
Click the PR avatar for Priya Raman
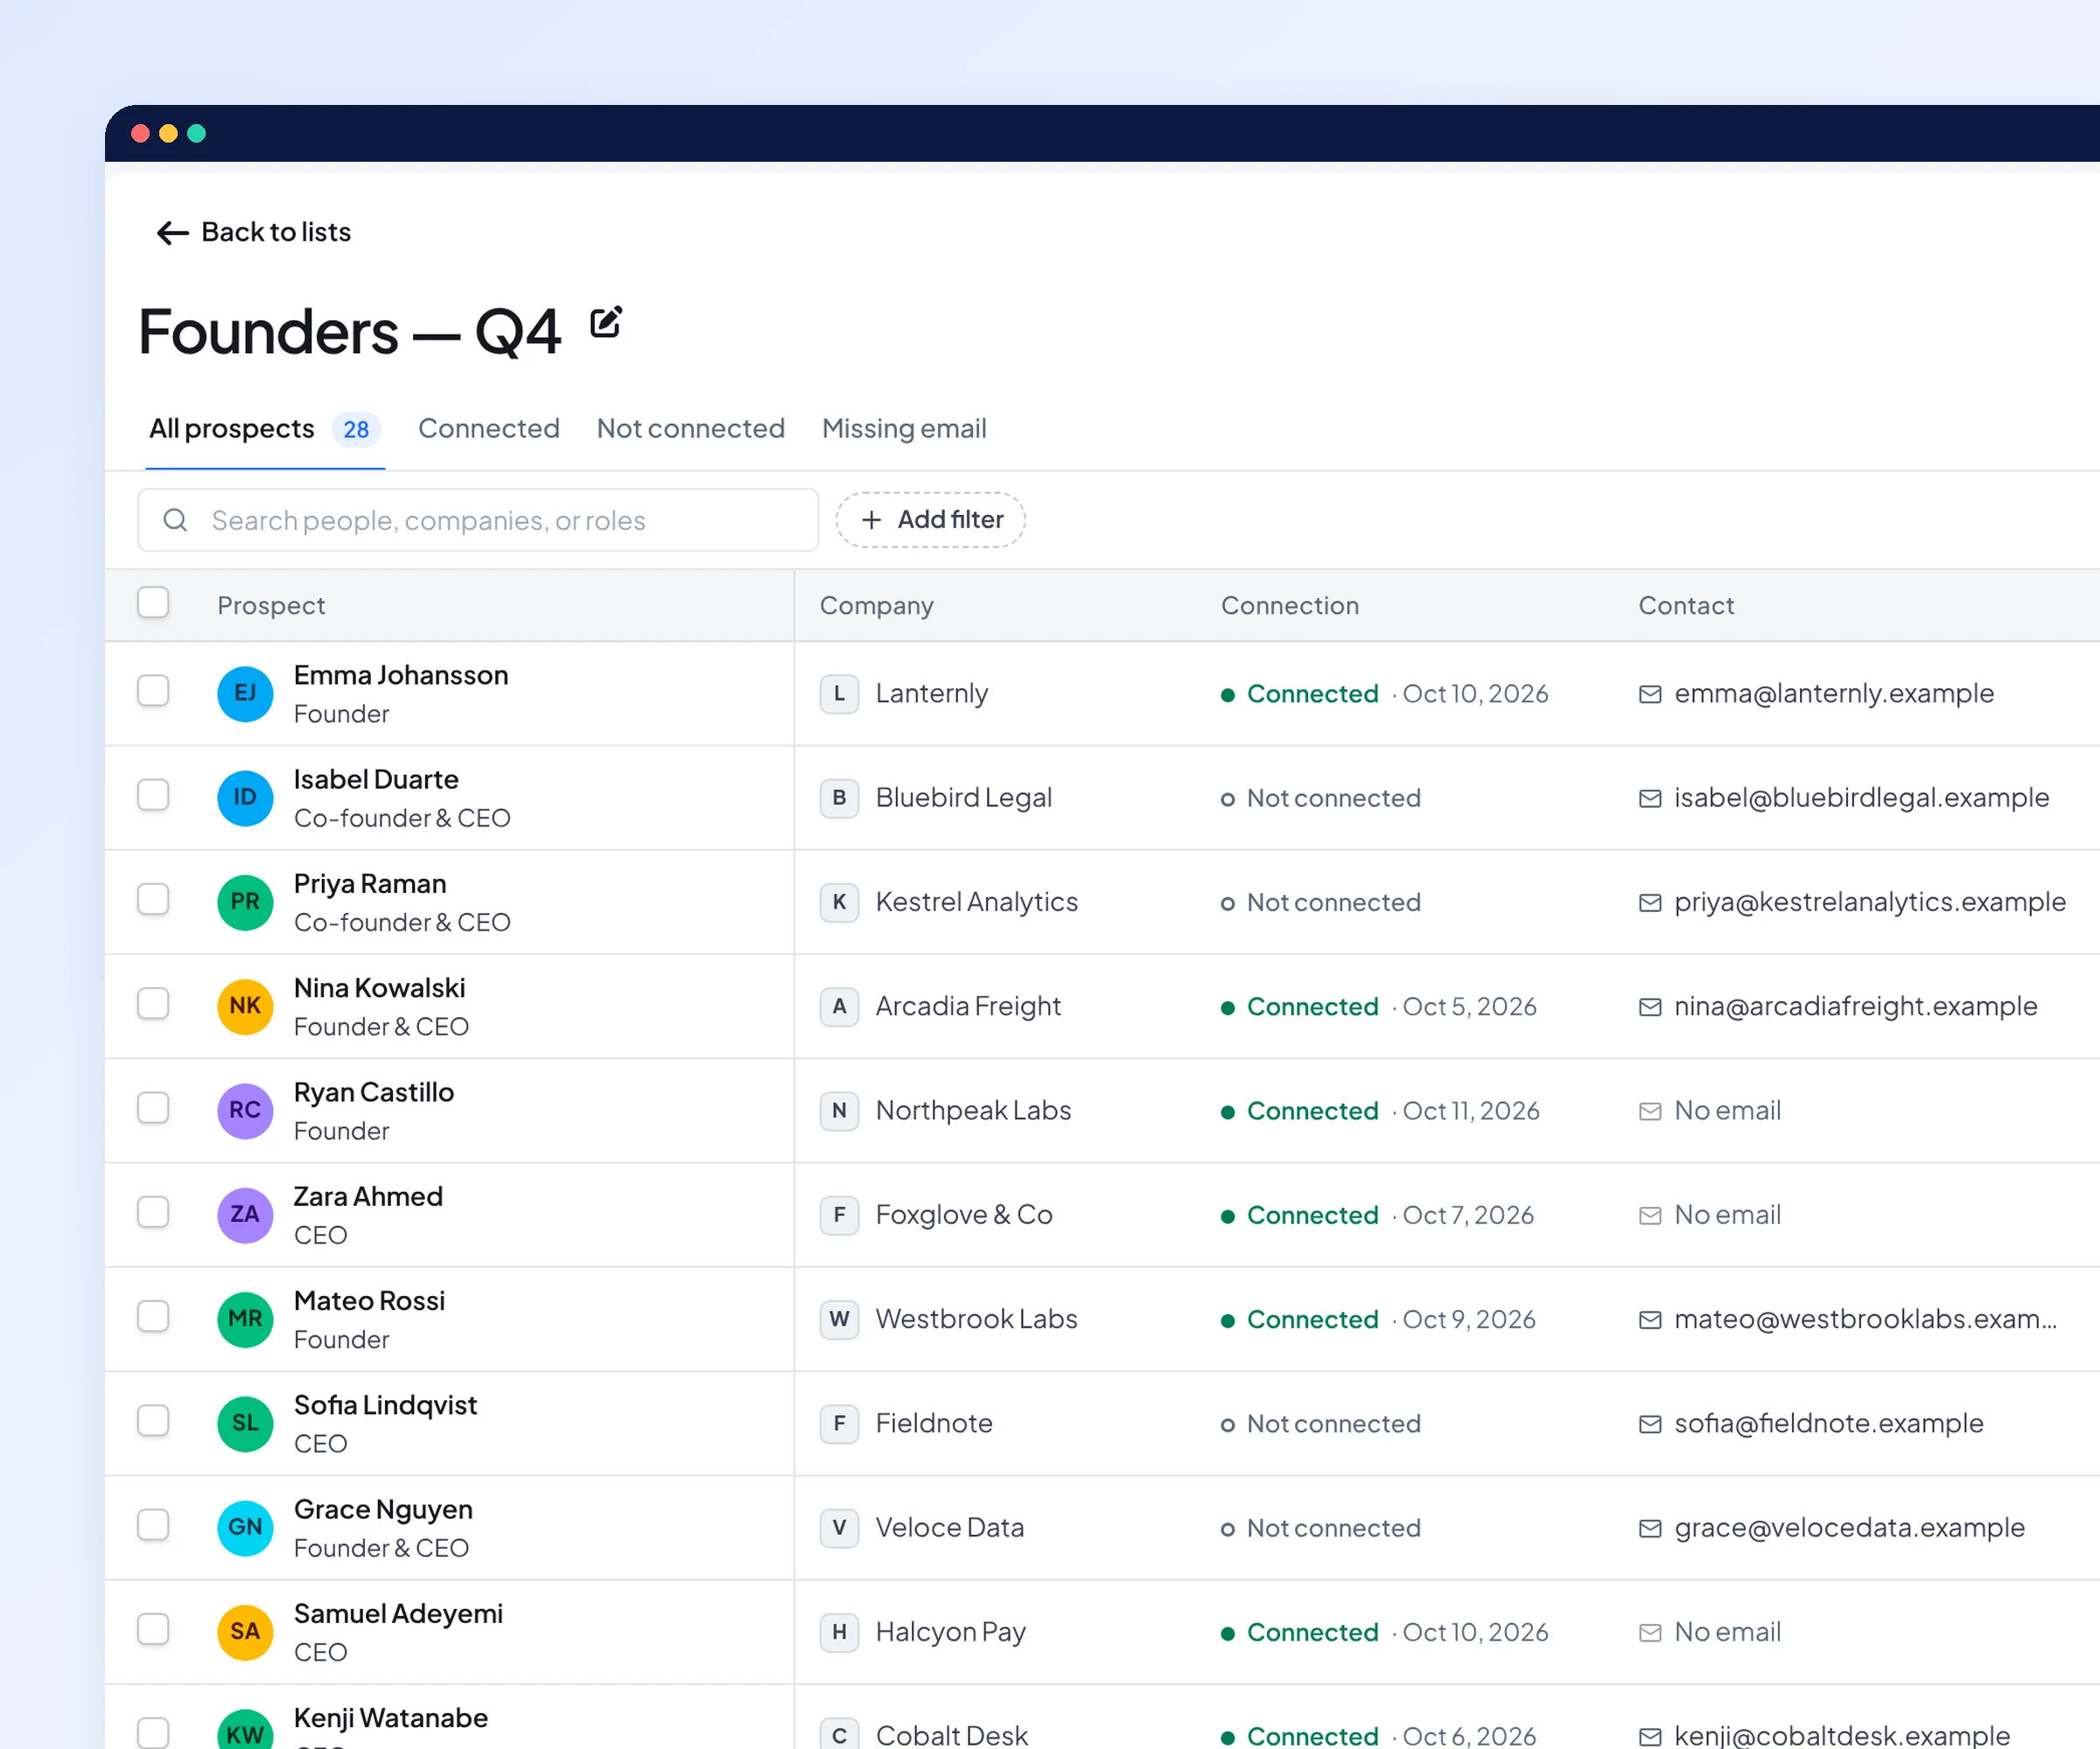point(245,902)
